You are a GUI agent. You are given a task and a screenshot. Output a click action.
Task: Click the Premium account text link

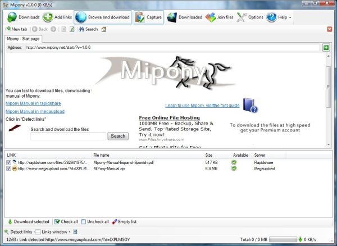(x=270, y=127)
